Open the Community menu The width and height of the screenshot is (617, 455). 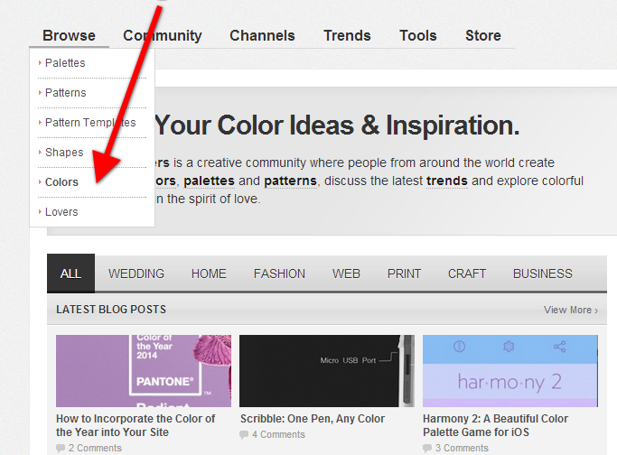click(163, 35)
